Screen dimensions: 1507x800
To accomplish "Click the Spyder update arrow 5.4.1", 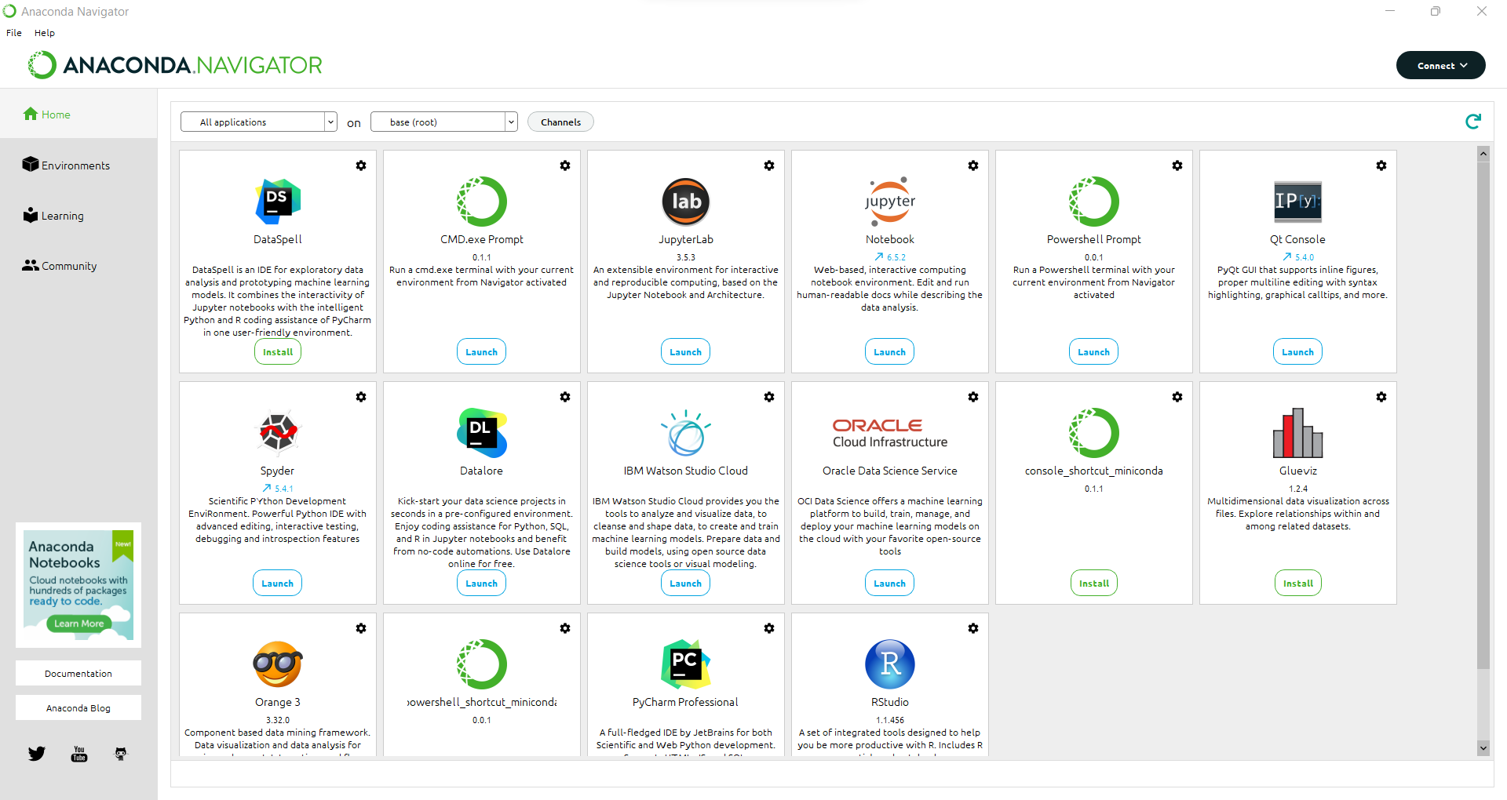I will [278, 489].
